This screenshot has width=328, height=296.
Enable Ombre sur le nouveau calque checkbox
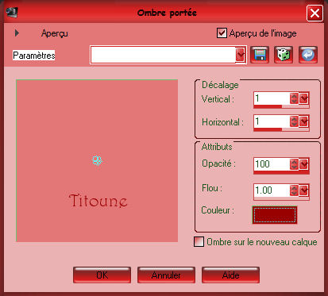click(199, 241)
